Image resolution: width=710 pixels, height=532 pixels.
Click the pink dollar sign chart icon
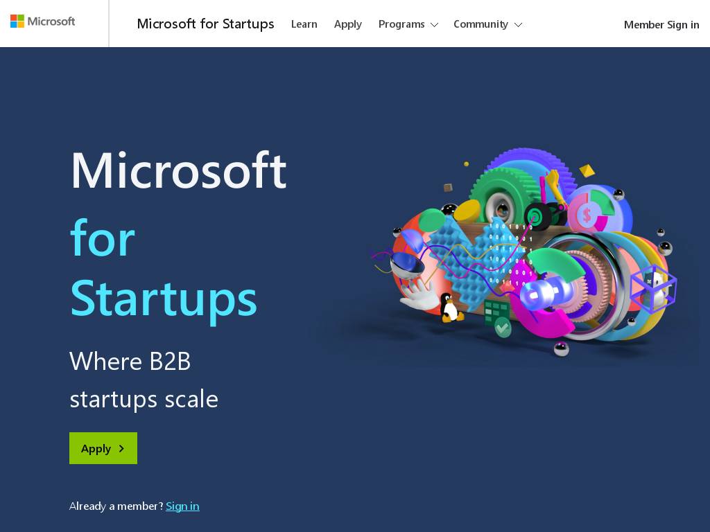[587, 215]
